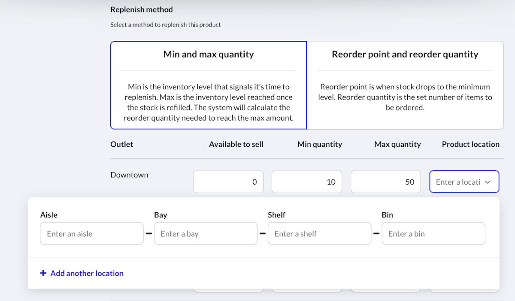Click the Outlet column header
This screenshot has width=515, height=301.
pos(121,144)
